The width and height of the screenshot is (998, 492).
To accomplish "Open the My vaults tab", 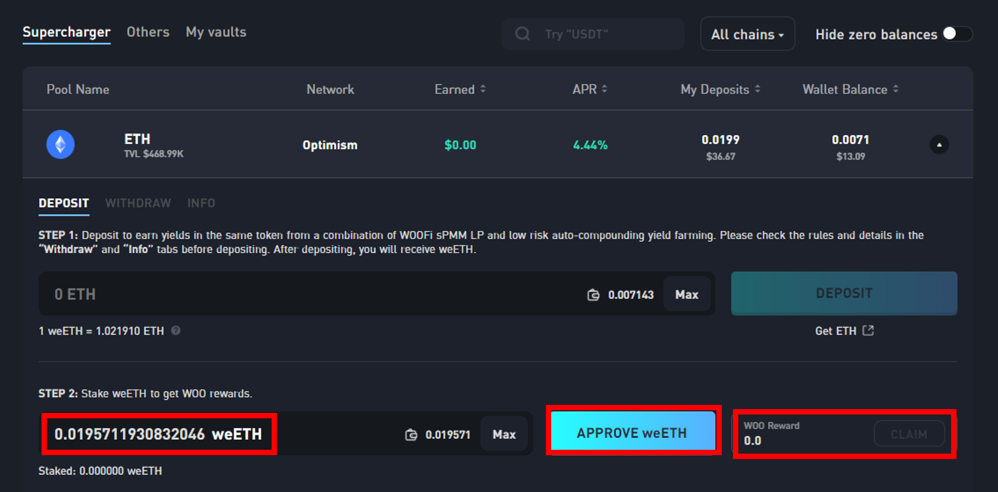I will coord(216,32).
